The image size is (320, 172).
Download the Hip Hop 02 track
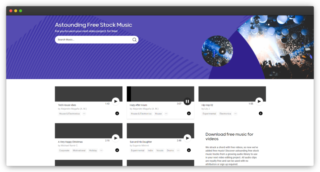pyautogui.click(x=260, y=113)
